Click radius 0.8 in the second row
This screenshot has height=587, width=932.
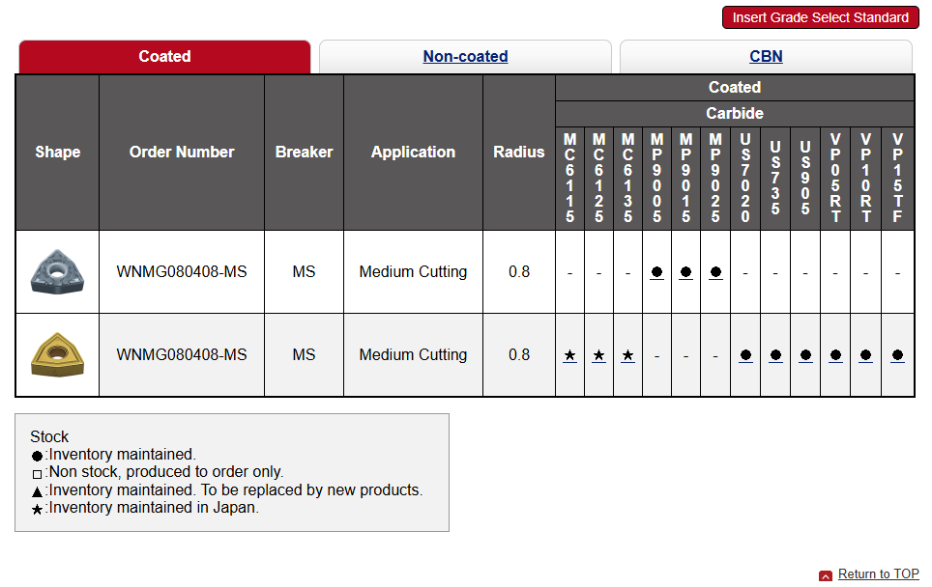(519, 355)
